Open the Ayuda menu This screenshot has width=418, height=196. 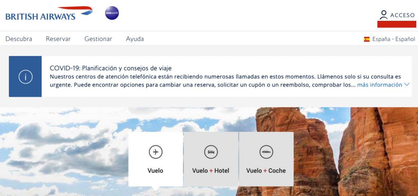coord(135,39)
